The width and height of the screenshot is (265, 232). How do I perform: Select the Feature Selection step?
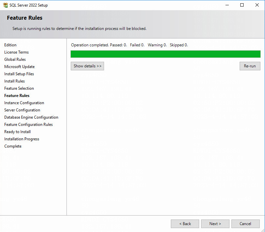click(19, 88)
